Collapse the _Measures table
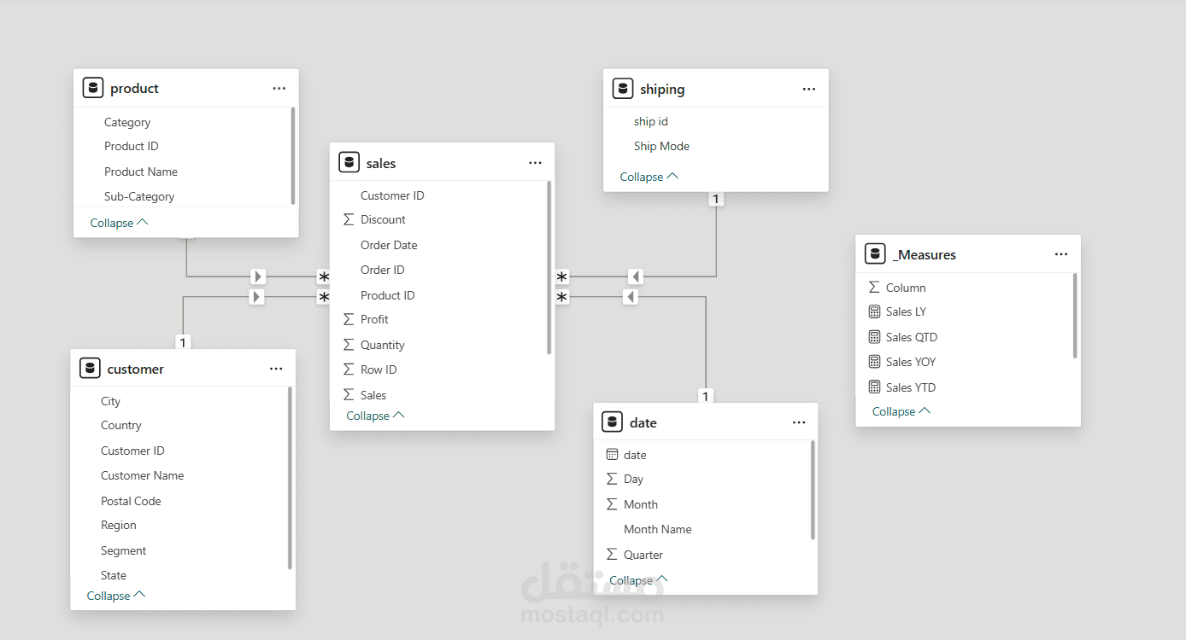 901,411
